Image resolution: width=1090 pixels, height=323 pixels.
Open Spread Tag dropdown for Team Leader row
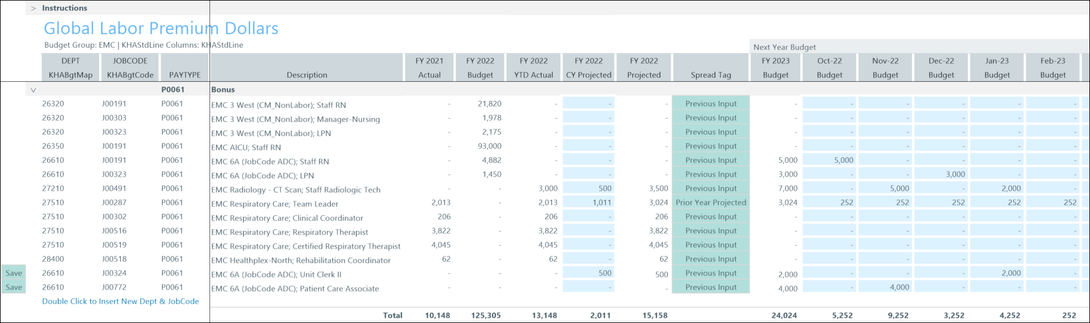[711, 202]
